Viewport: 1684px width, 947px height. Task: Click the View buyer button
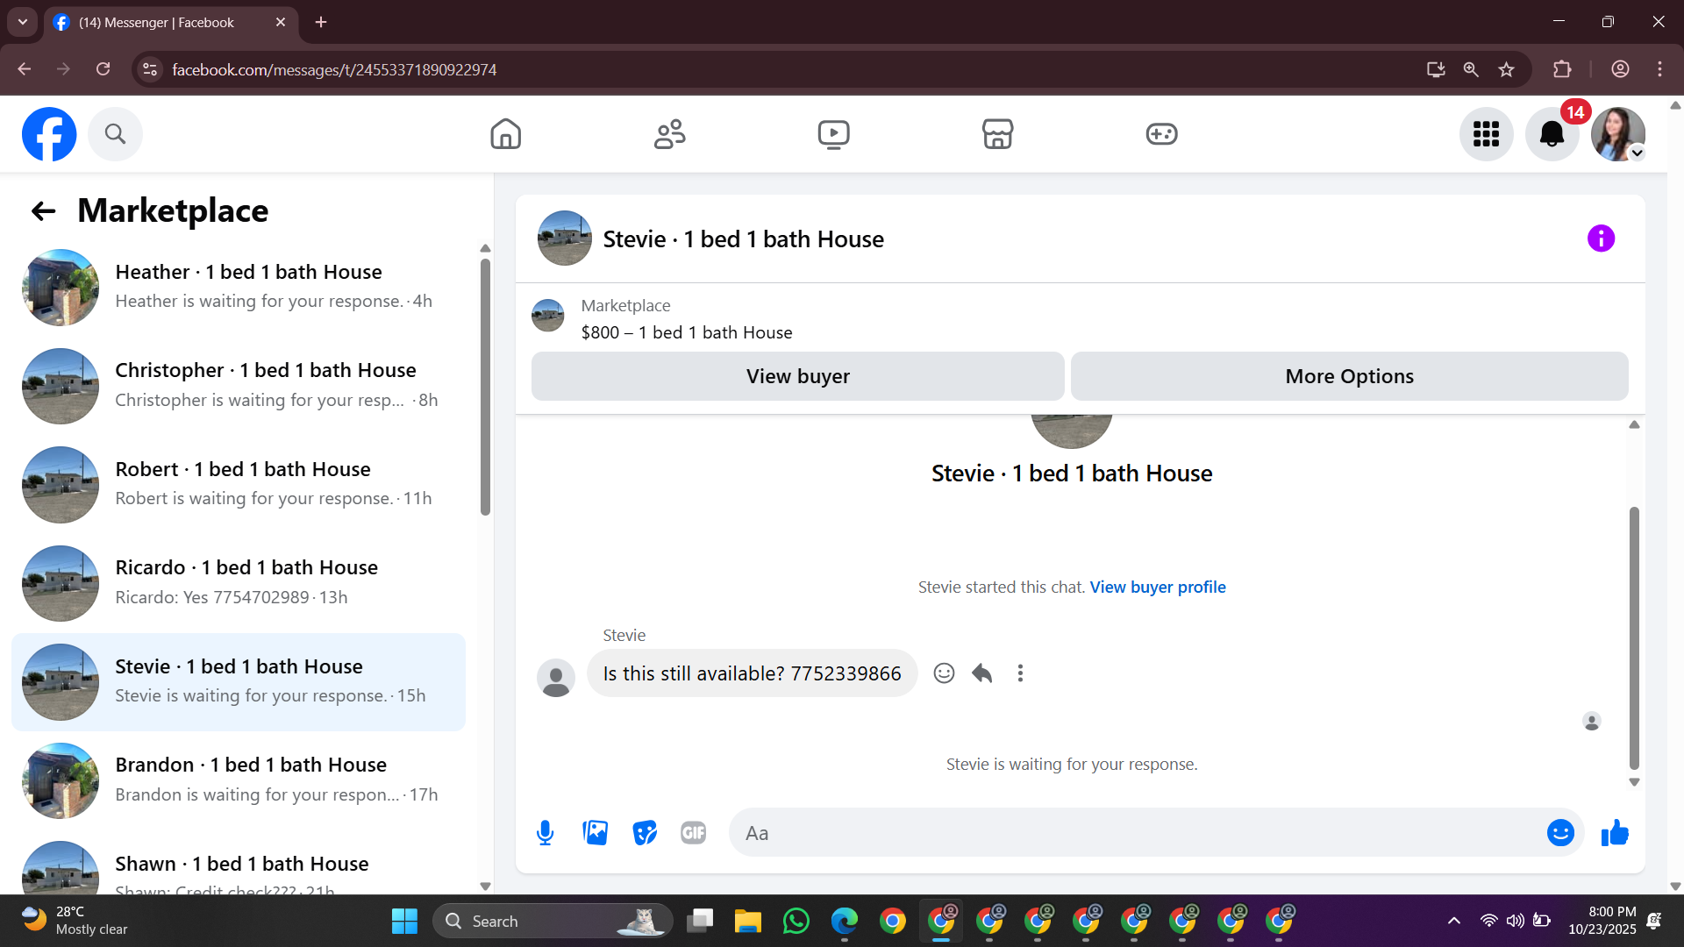(x=797, y=376)
